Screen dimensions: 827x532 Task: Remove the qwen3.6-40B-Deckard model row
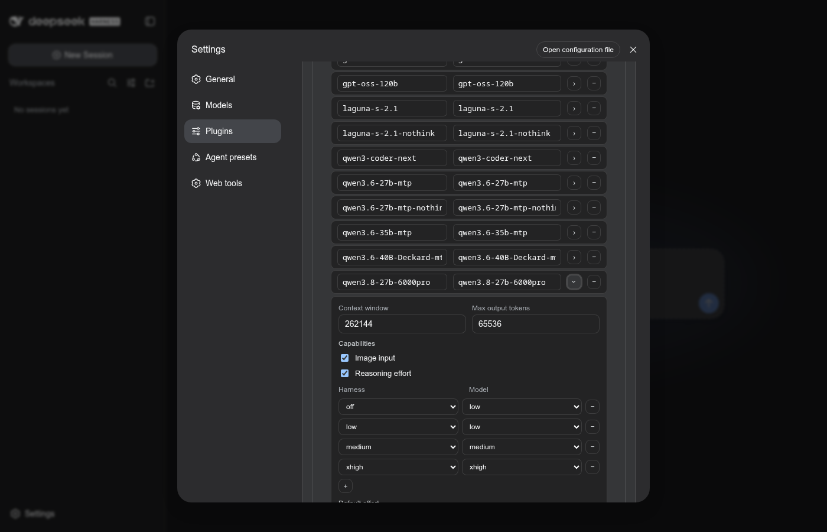[594, 258]
